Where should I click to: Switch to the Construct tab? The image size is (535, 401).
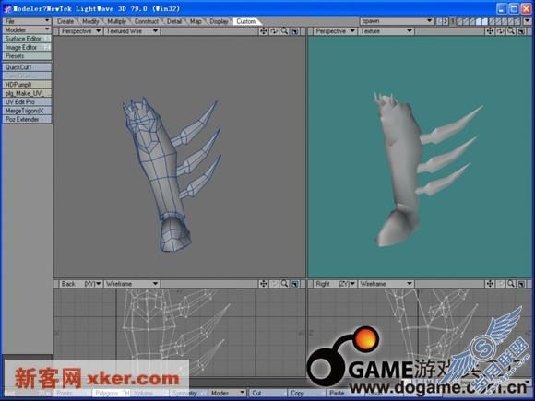click(x=147, y=21)
